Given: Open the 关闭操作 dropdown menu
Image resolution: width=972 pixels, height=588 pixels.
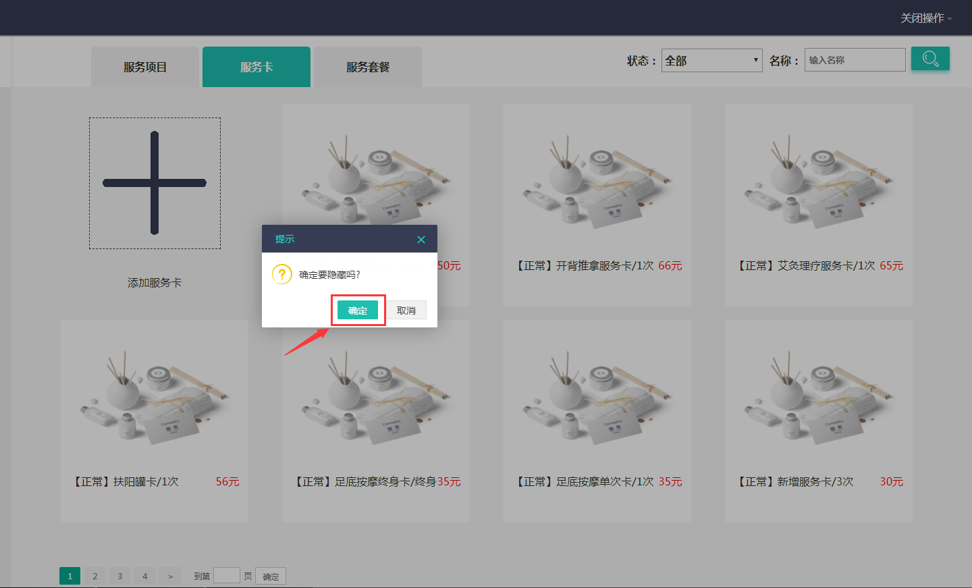Looking at the screenshot, I should tap(926, 18).
